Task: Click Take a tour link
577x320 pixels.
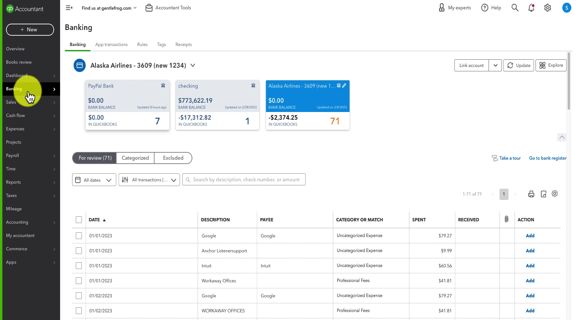Action: click(506, 158)
